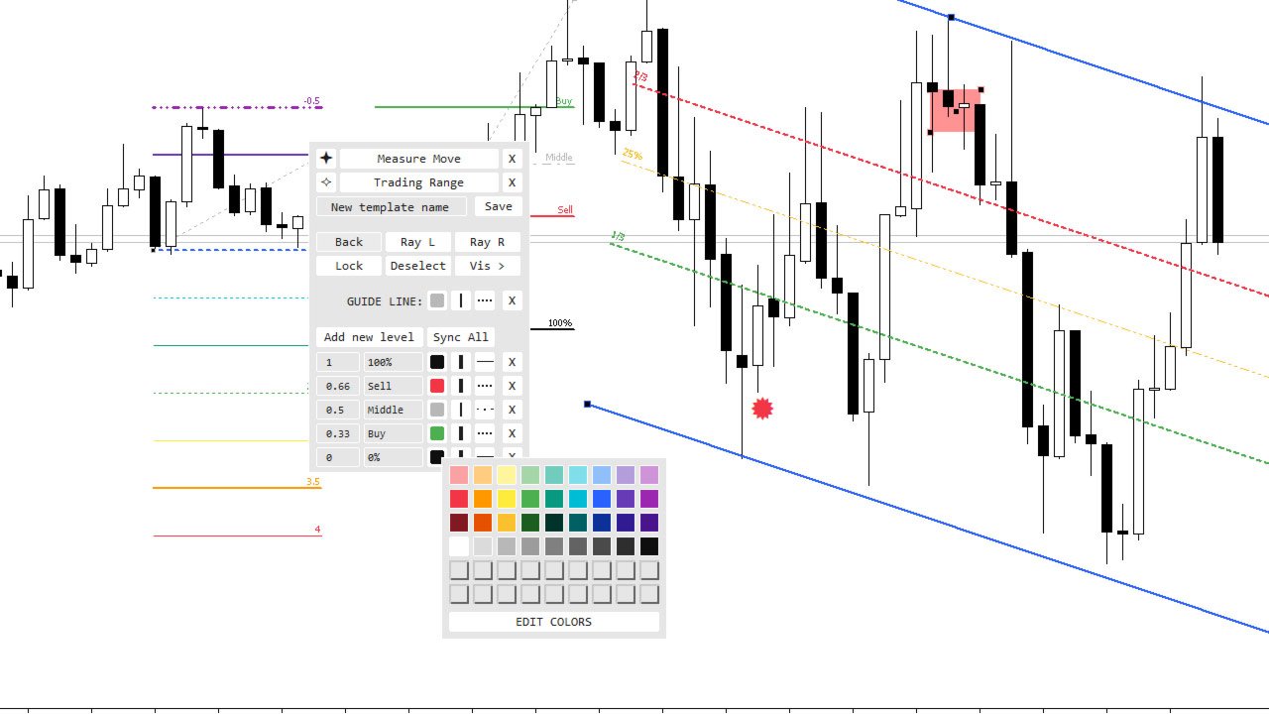Click the line style icon for Middle level

(x=485, y=410)
